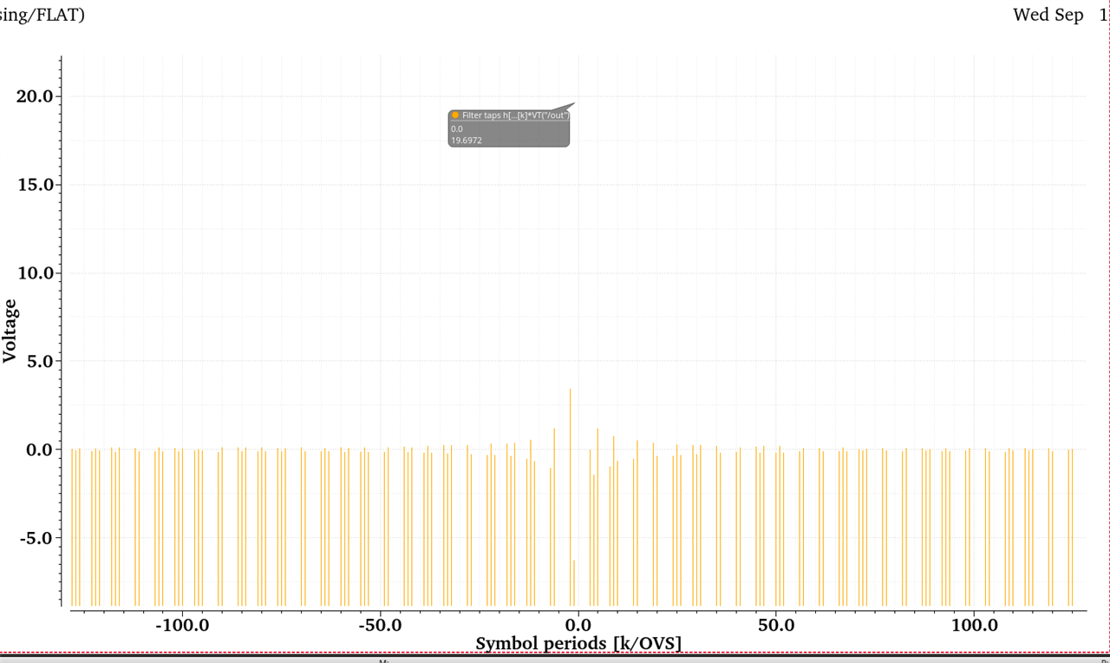Viewport: 1110px width, 663px height.
Task: Click the 10.0 tick label on the y-axis
Action: pyautogui.click(x=35, y=273)
